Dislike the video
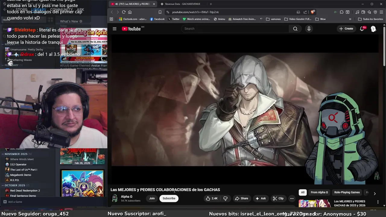Viewport: 386px width, 217px height. [225, 198]
